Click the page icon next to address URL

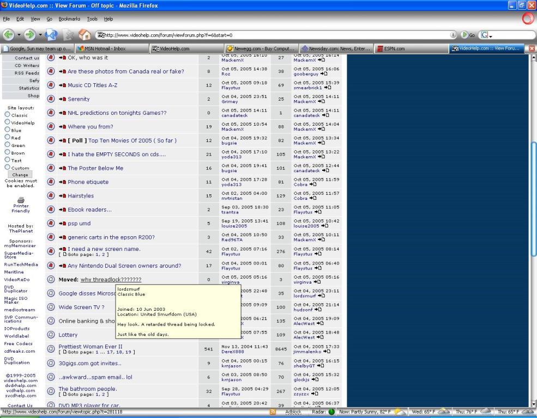[x=101, y=35]
